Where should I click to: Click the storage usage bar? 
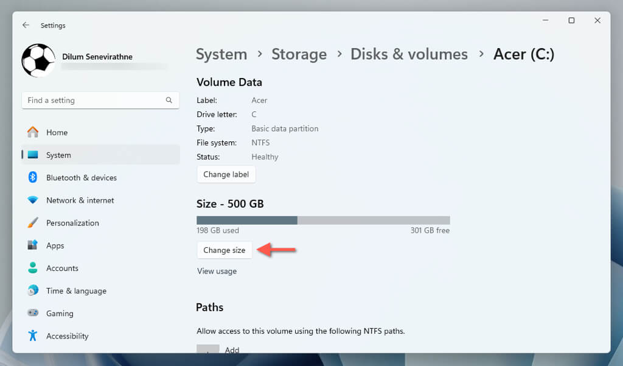click(x=323, y=220)
